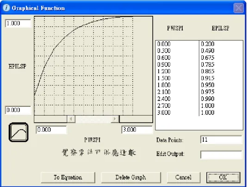Screen dimensions: 247x187
Task: Click the EPILSP axis label left of graph
Action: [17, 66]
